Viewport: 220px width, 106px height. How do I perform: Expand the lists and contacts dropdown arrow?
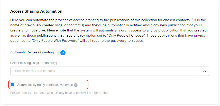[205, 71]
